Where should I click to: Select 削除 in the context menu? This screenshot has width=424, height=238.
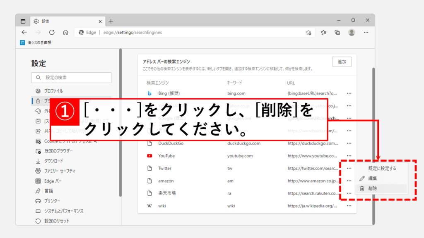[x=373, y=188]
